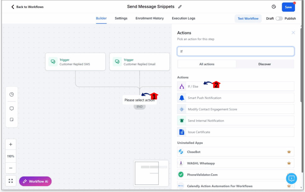305x192 pixels.
Task: Click the Back to Workflows arrow icon
Action: point(13,7)
